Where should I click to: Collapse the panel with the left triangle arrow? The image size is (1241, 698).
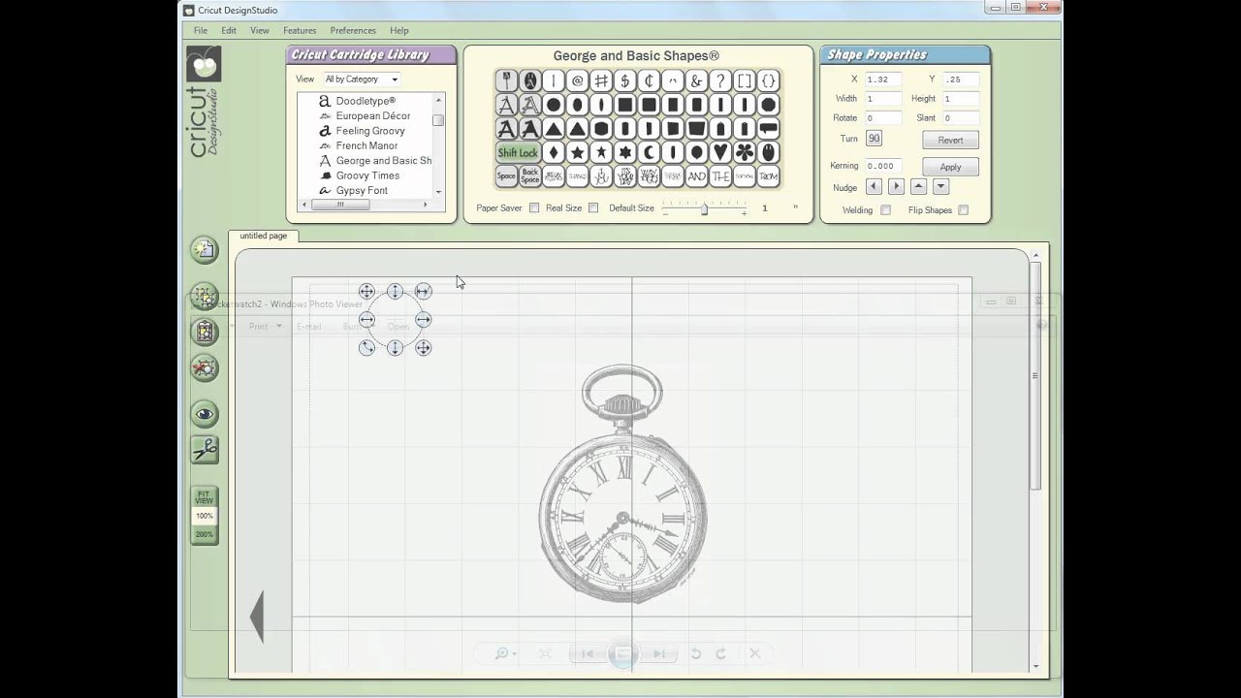coord(257,617)
